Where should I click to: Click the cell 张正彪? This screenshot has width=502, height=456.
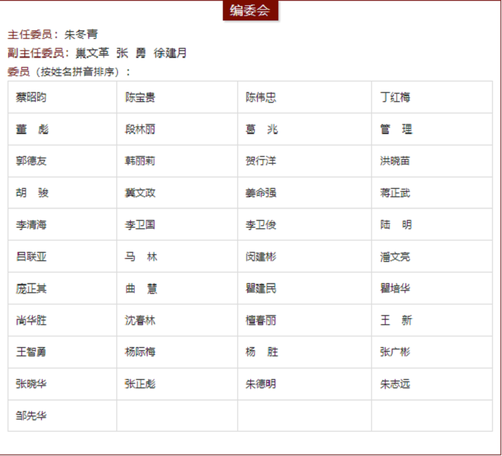(x=177, y=384)
